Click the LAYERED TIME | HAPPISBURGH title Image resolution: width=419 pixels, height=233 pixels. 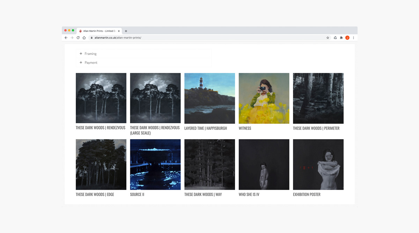[206, 128]
